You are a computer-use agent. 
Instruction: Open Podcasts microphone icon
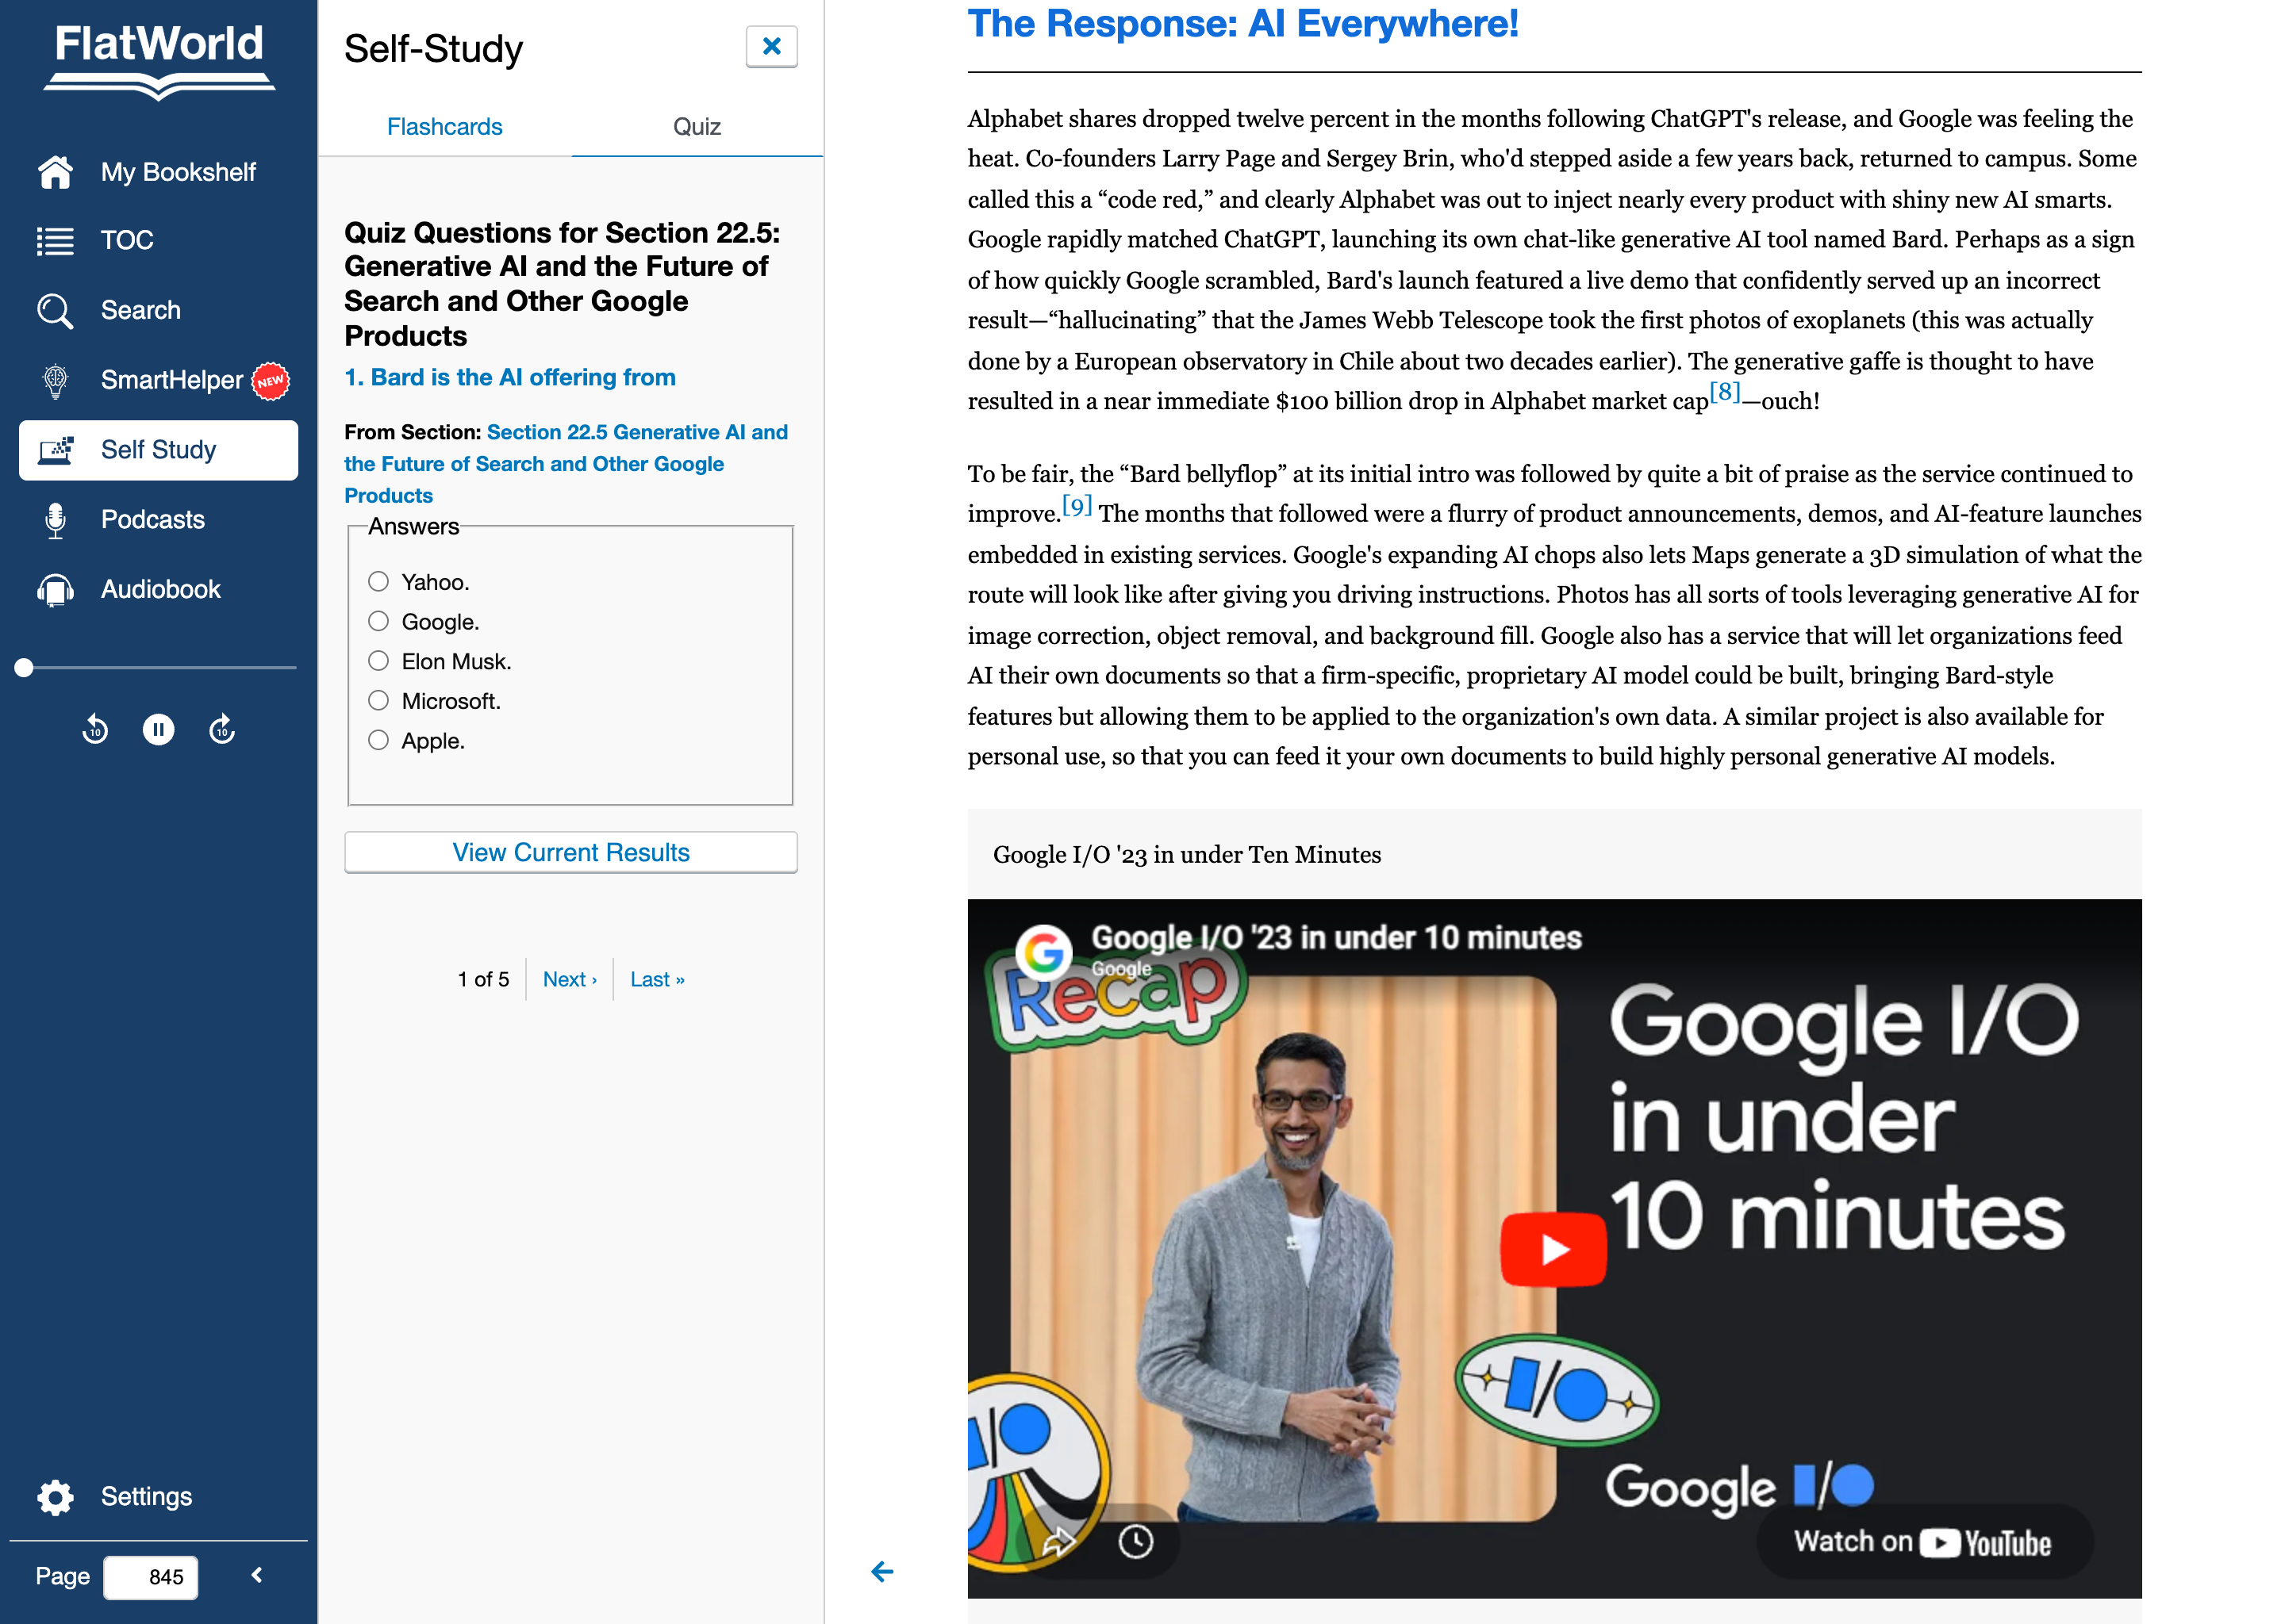55,520
